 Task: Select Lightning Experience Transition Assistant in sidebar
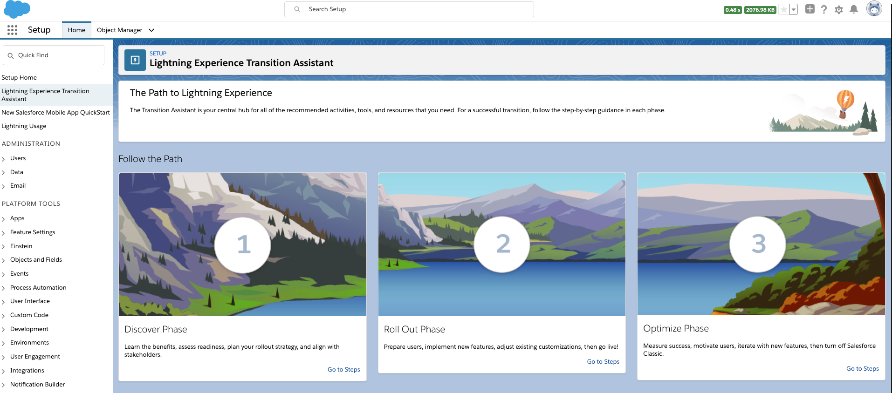click(x=56, y=95)
